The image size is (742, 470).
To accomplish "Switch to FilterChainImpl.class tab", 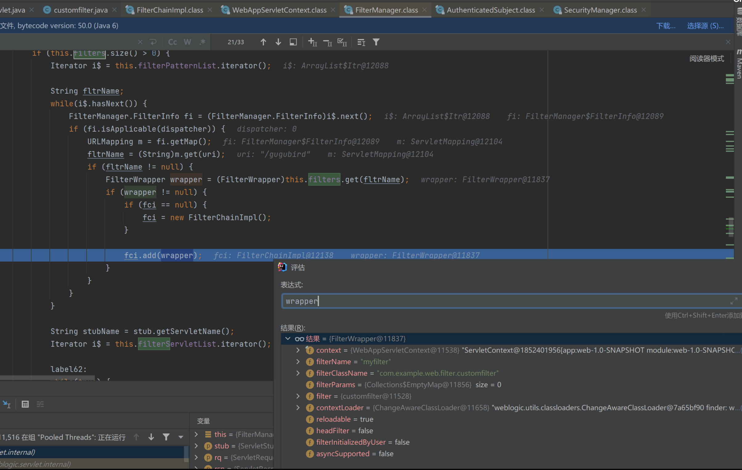I will 169,10.
